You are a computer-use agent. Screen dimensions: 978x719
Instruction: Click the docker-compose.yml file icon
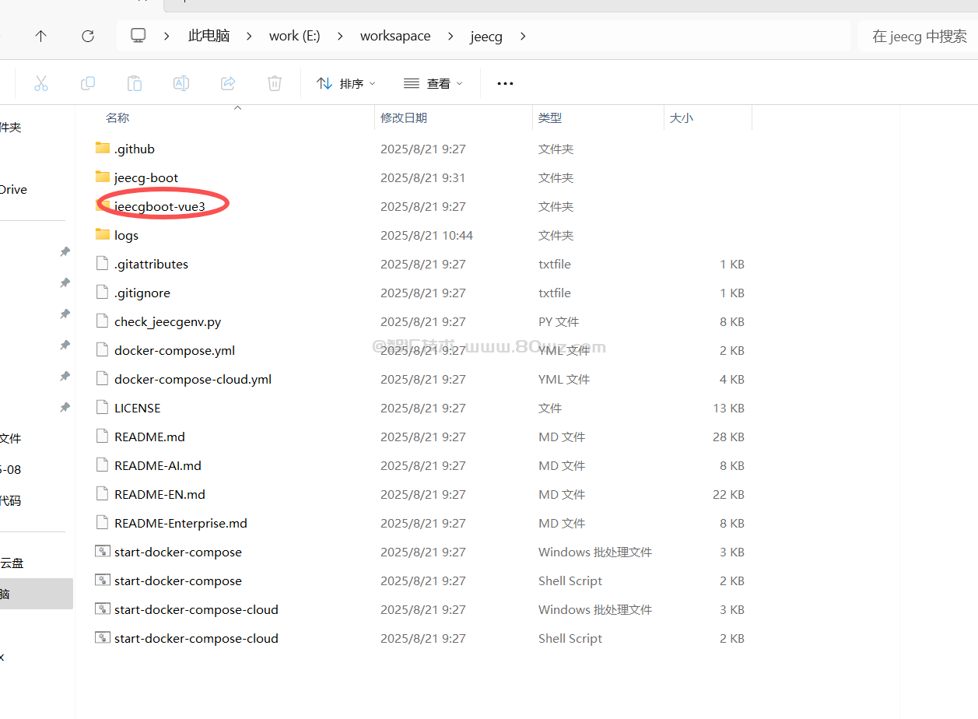click(x=102, y=349)
